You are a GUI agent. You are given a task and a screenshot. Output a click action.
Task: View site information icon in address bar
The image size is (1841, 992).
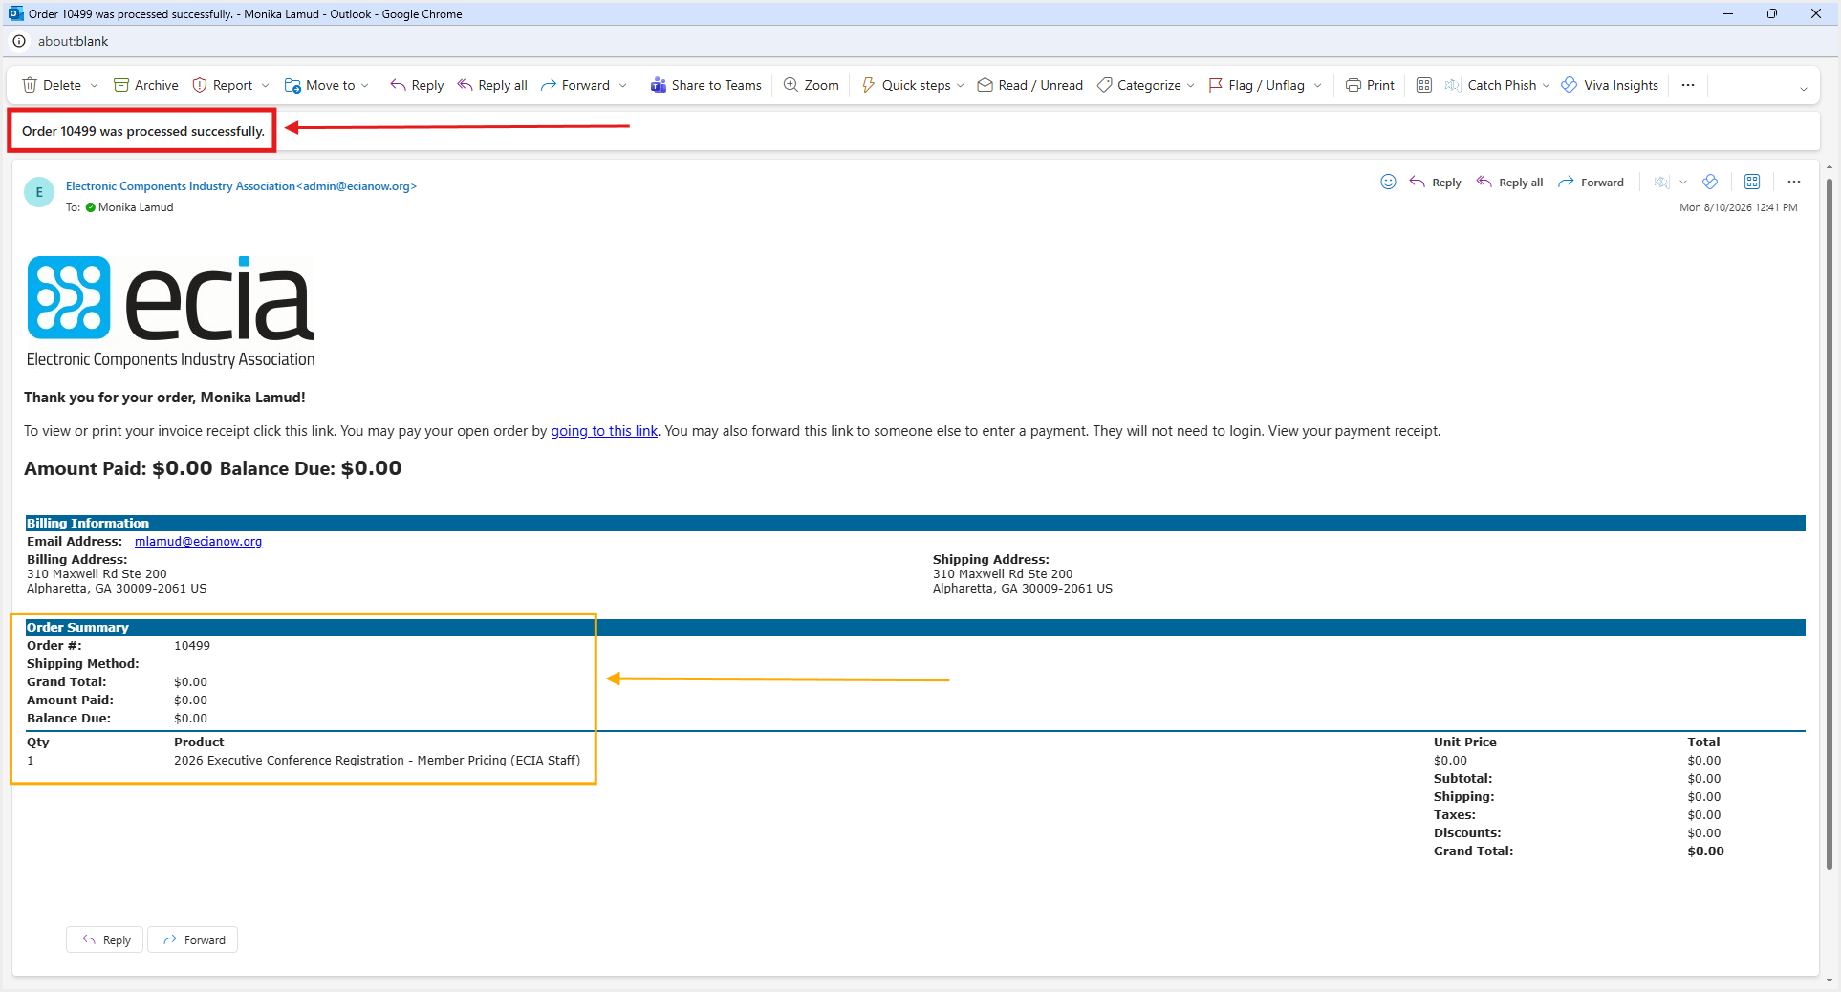point(19,41)
